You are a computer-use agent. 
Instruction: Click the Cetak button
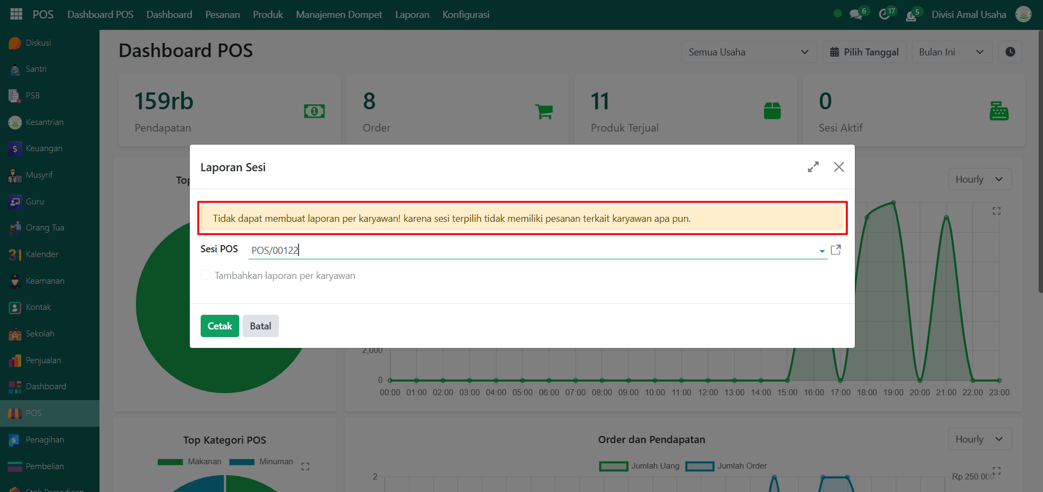point(220,326)
